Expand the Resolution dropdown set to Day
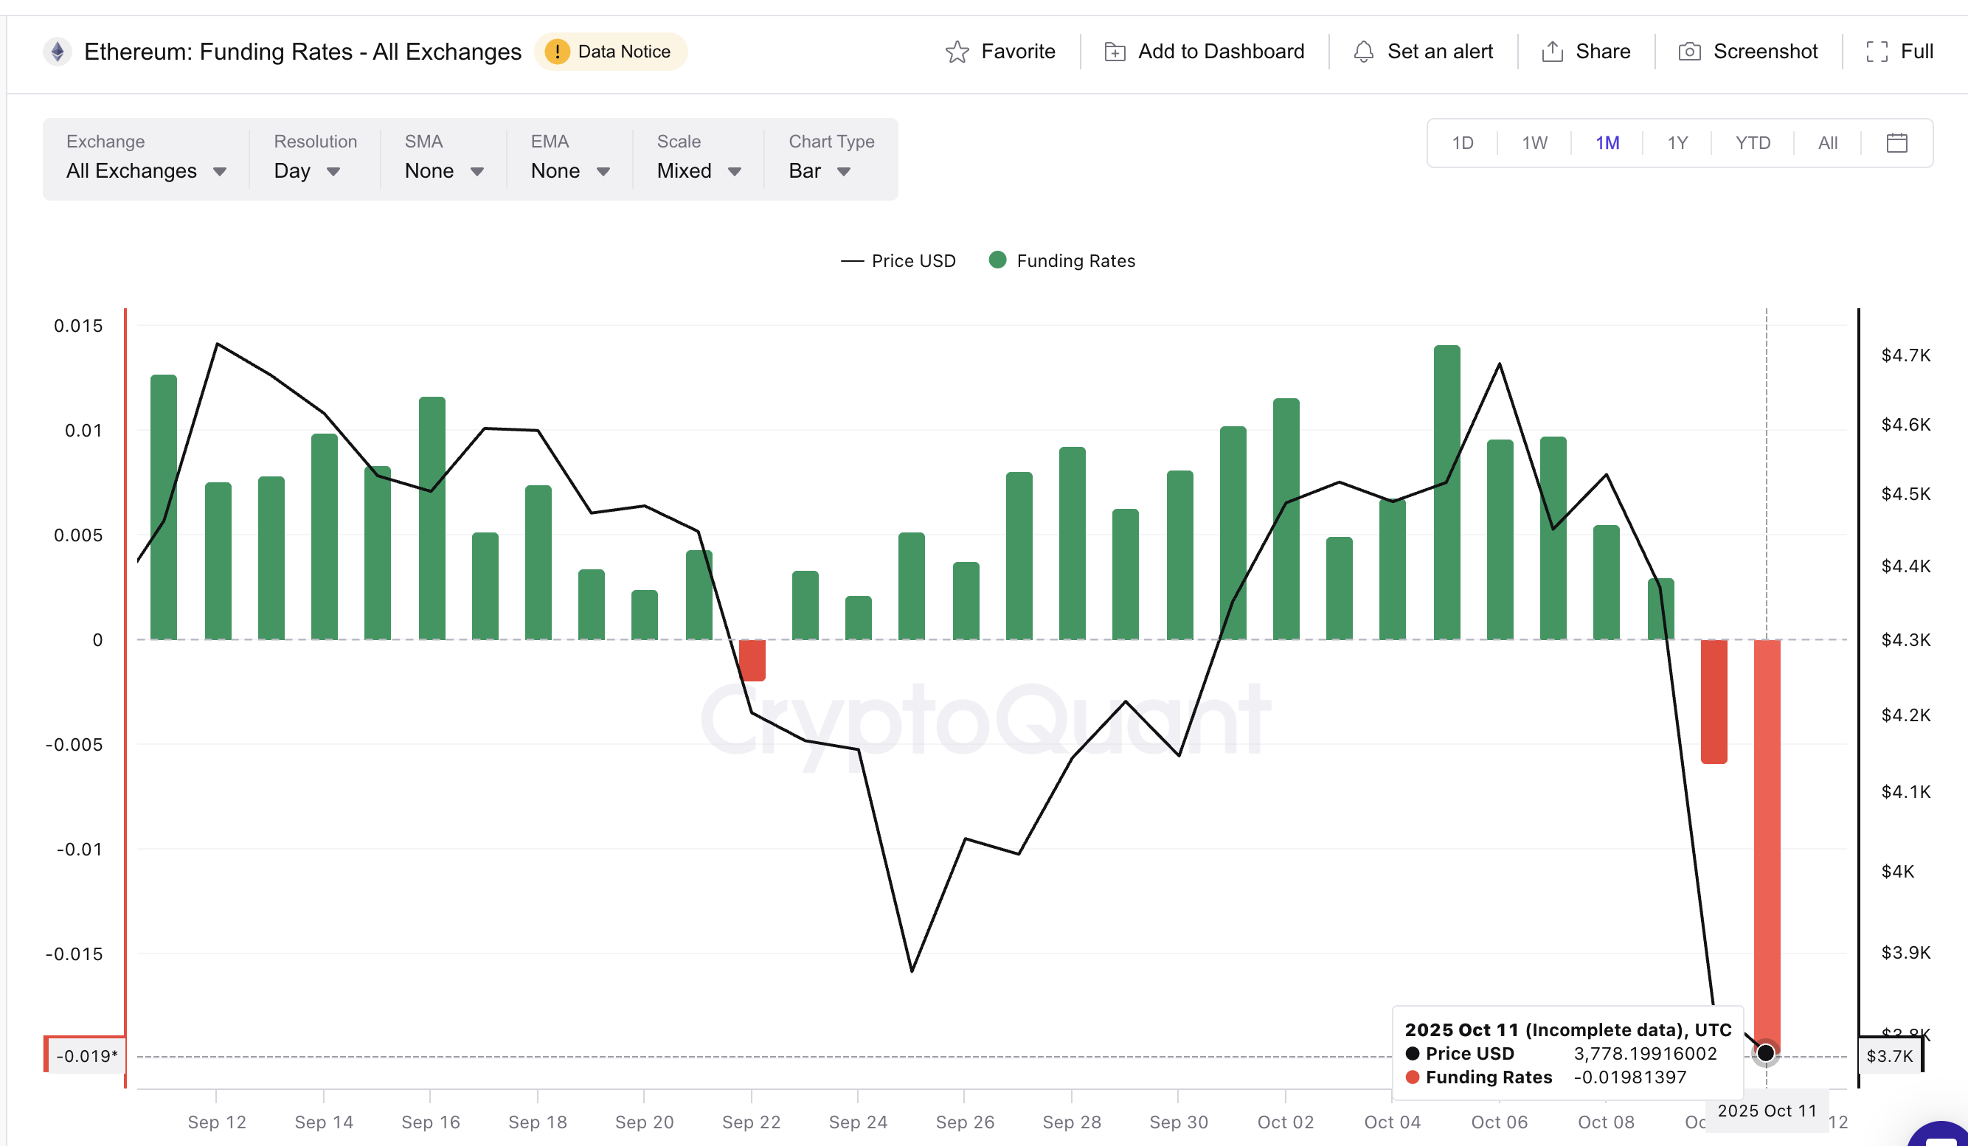Viewport: 1968px width, 1146px height. 307,170
